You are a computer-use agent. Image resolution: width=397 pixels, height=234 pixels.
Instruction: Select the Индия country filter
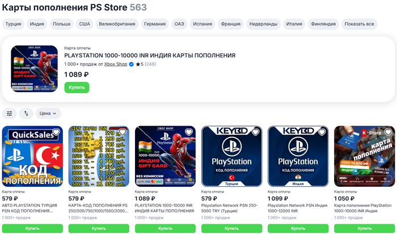pyautogui.click(x=37, y=24)
